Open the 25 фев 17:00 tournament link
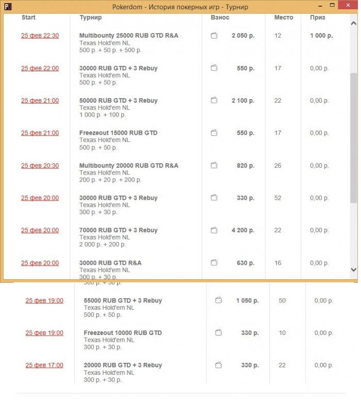Viewport: 361px width, 400px height. (44, 365)
